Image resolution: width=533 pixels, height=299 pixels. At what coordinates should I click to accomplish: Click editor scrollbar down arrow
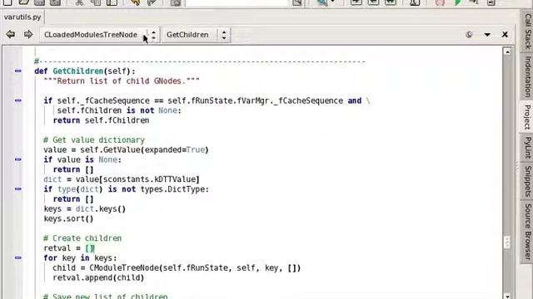click(507, 296)
